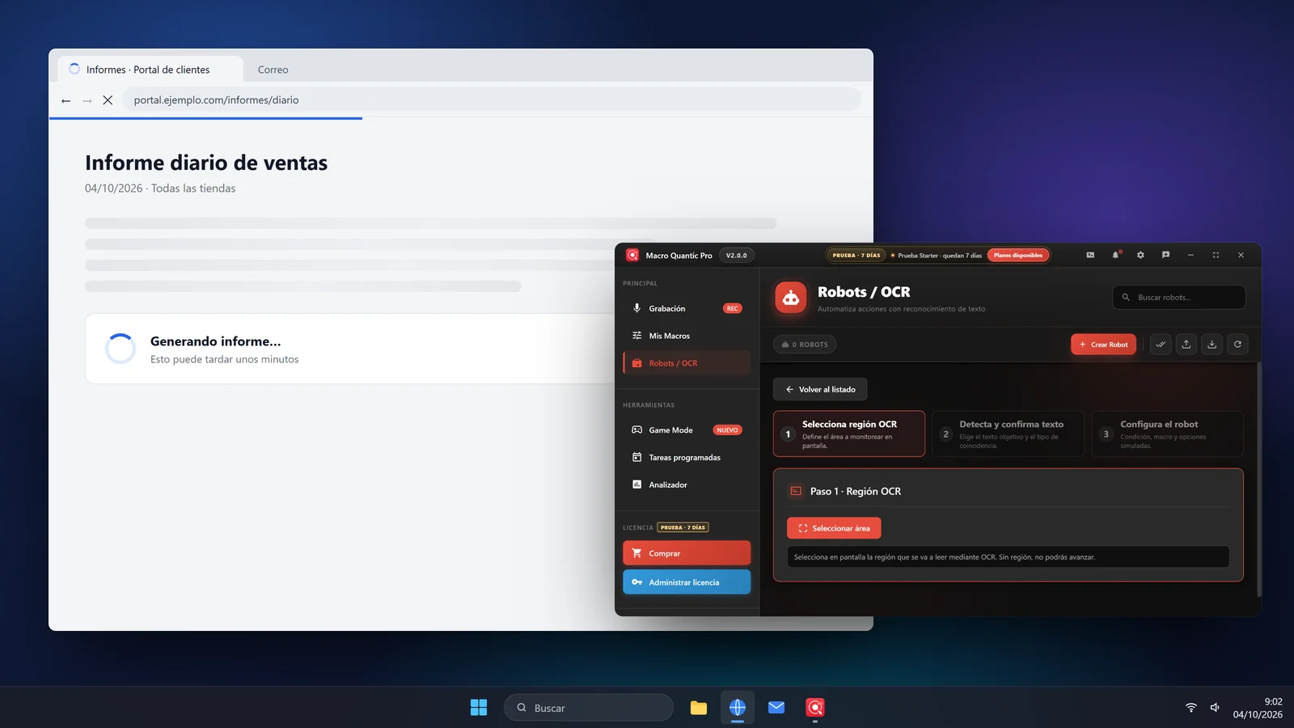1294x728 pixels.
Task: Click the 'Paso 1 · Región OCR' heading
Action: [x=856, y=491]
